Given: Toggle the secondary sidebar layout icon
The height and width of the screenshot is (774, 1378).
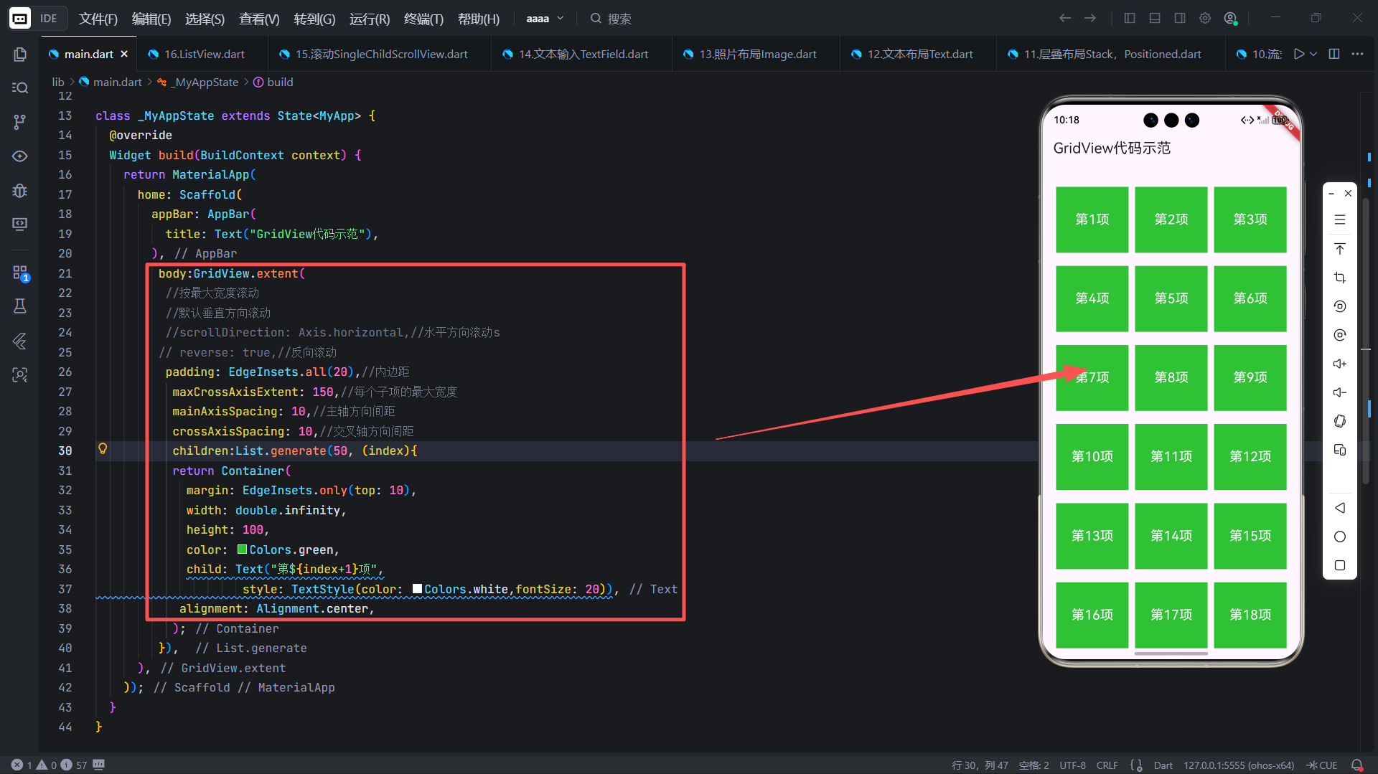Looking at the screenshot, I should (1180, 19).
